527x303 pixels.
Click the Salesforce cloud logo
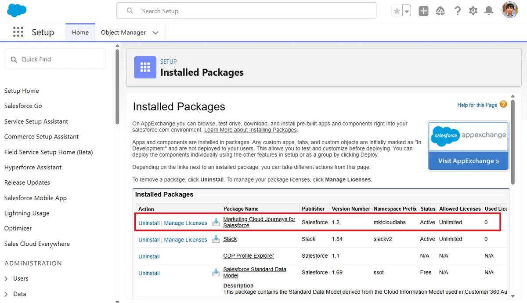17,10
